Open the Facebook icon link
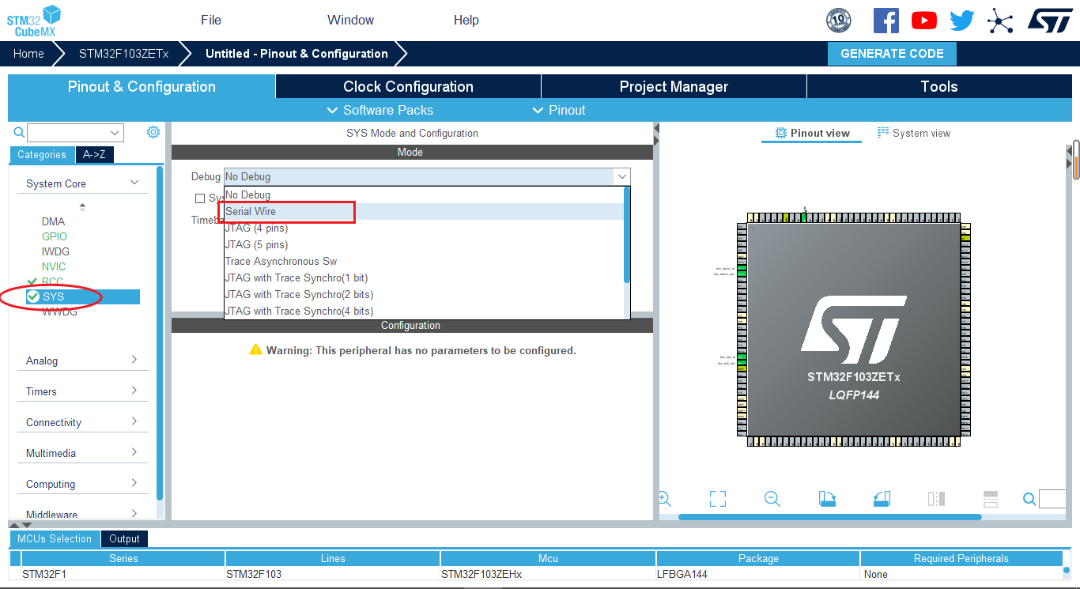Screen dimensions: 1080x589 [x=886, y=21]
